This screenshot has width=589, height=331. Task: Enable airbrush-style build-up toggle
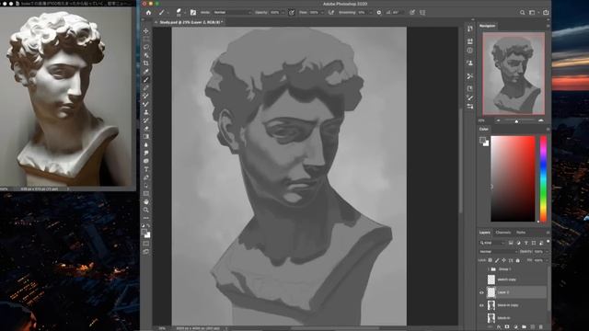coord(331,12)
